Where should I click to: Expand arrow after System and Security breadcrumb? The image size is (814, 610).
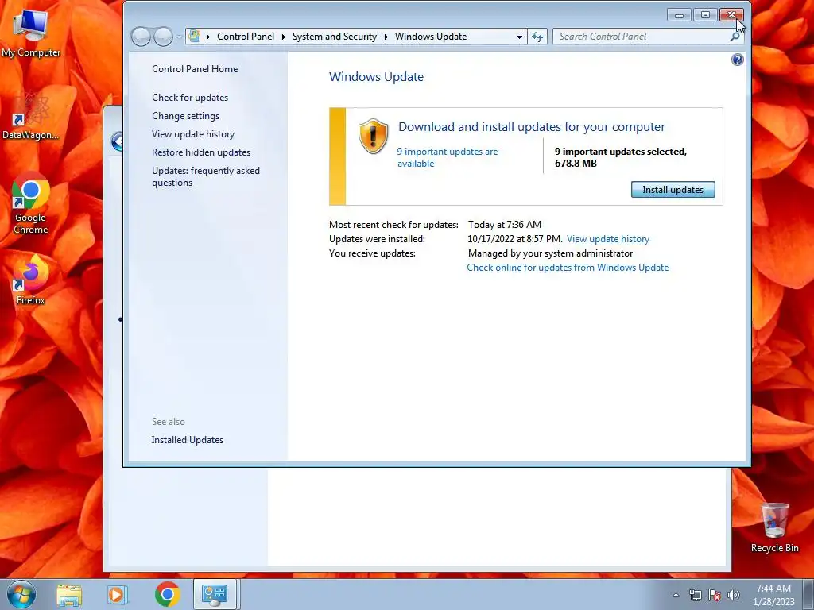[386, 37]
